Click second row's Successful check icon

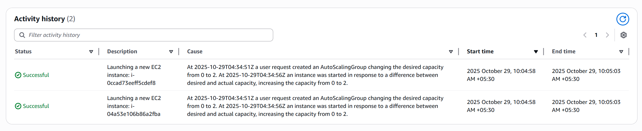click(x=18, y=106)
